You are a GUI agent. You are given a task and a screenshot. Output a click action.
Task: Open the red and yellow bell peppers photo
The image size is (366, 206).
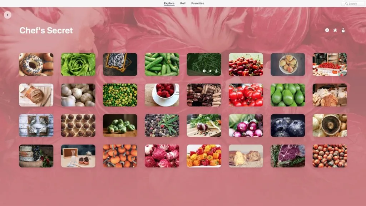(204, 156)
